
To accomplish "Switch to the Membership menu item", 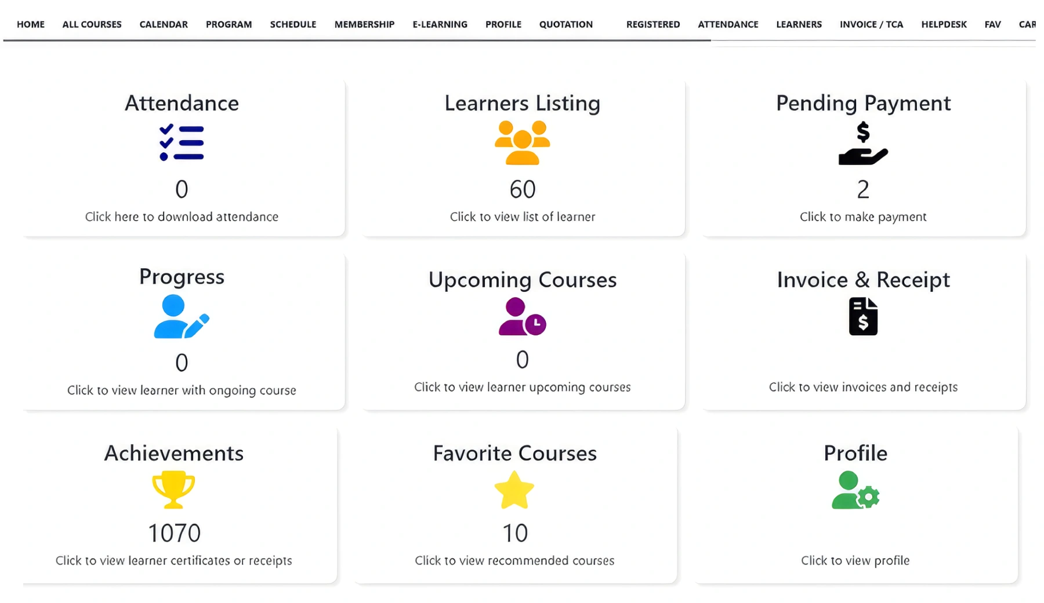I will pyautogui.click(x=364, y=24).
